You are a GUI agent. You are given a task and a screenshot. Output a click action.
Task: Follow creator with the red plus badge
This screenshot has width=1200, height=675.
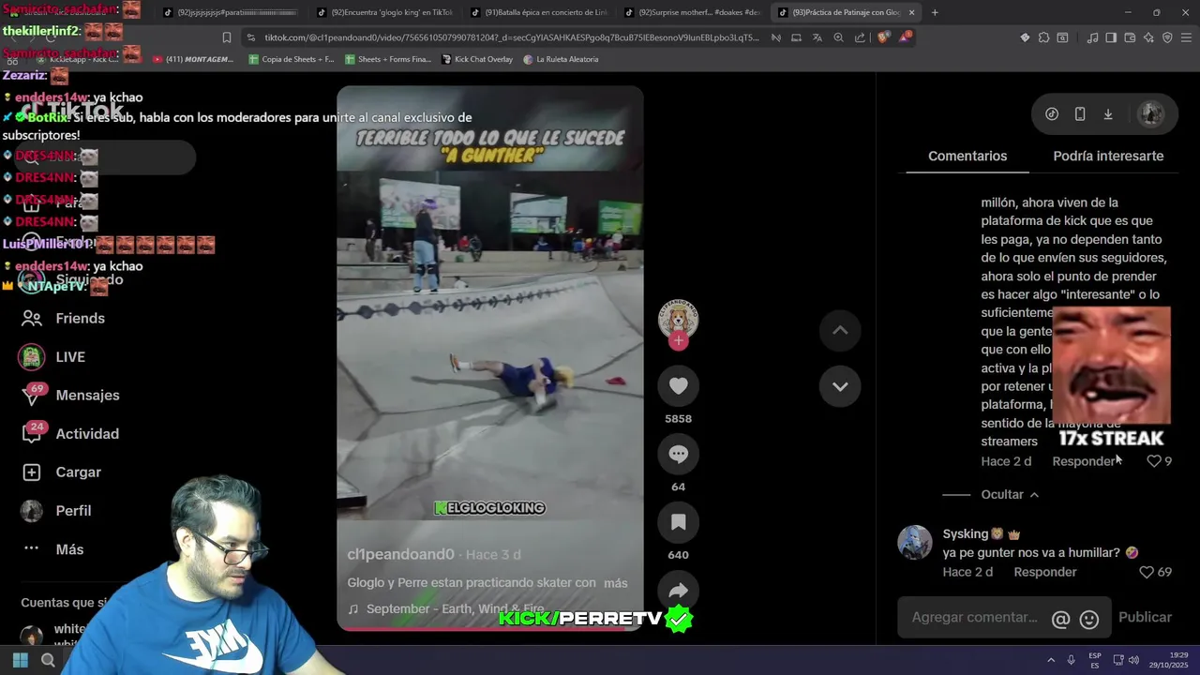pos(679,341)
